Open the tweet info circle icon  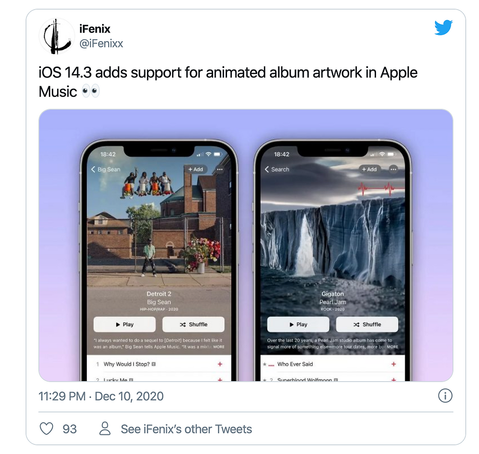pos(445,396)
